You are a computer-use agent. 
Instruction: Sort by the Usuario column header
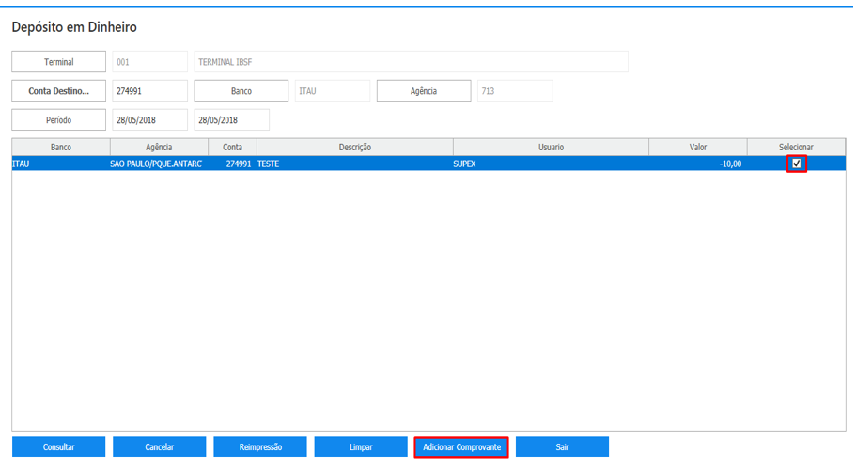pos(551,147)
